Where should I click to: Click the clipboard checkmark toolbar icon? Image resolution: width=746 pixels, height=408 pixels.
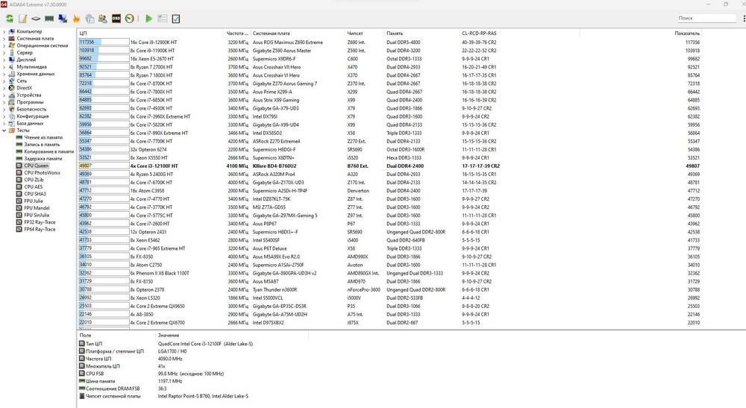pyautogui.click(x=175, y=19)
